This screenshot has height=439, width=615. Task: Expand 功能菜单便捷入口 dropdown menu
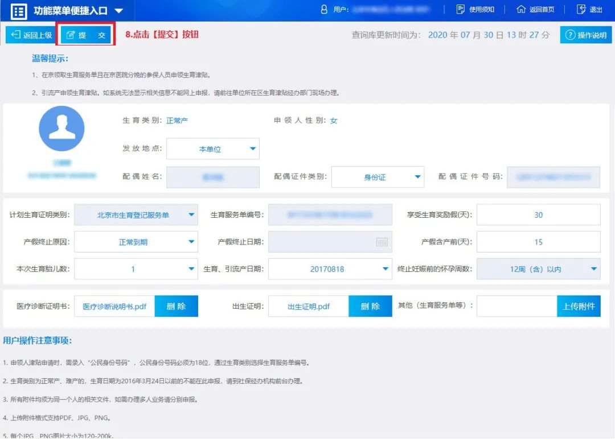118,11
